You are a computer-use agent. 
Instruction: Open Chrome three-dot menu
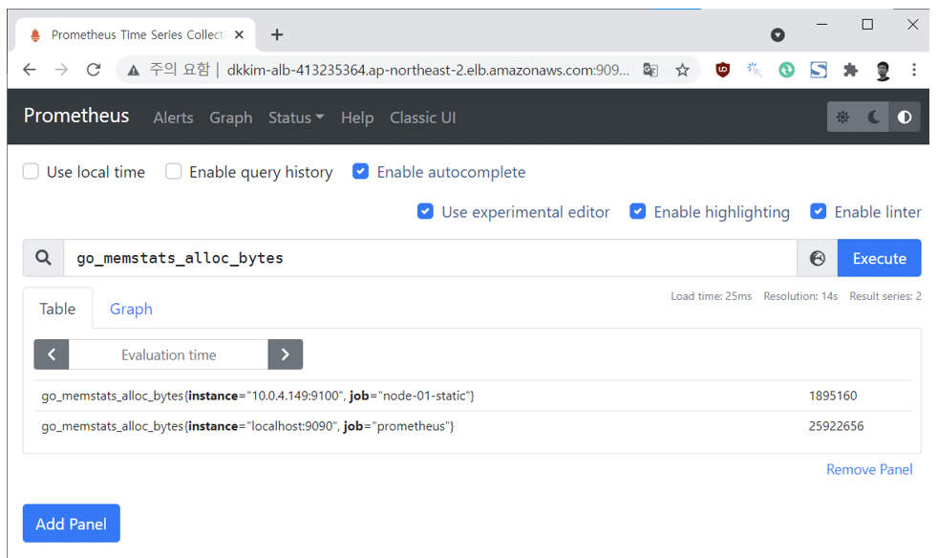[914, 70]
